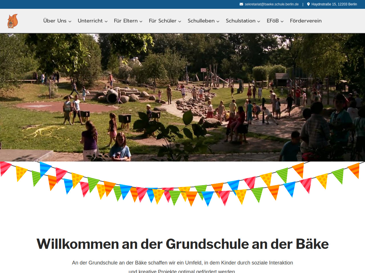Open the Über Uns menu
This screenshot has width=365, height=273.
55,21
